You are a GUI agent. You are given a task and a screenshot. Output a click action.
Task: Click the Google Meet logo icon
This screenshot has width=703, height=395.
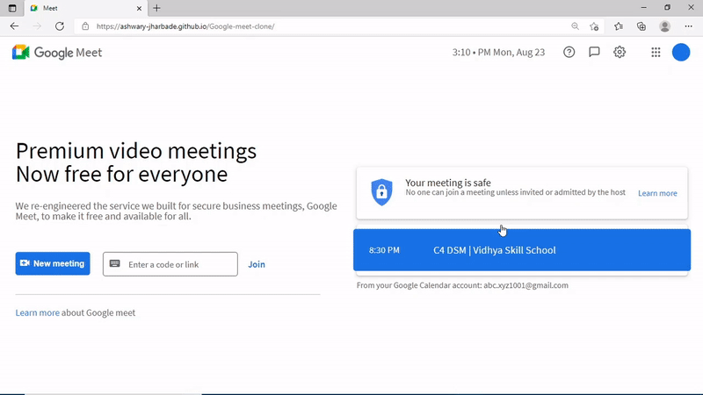[x=20, y=53]
